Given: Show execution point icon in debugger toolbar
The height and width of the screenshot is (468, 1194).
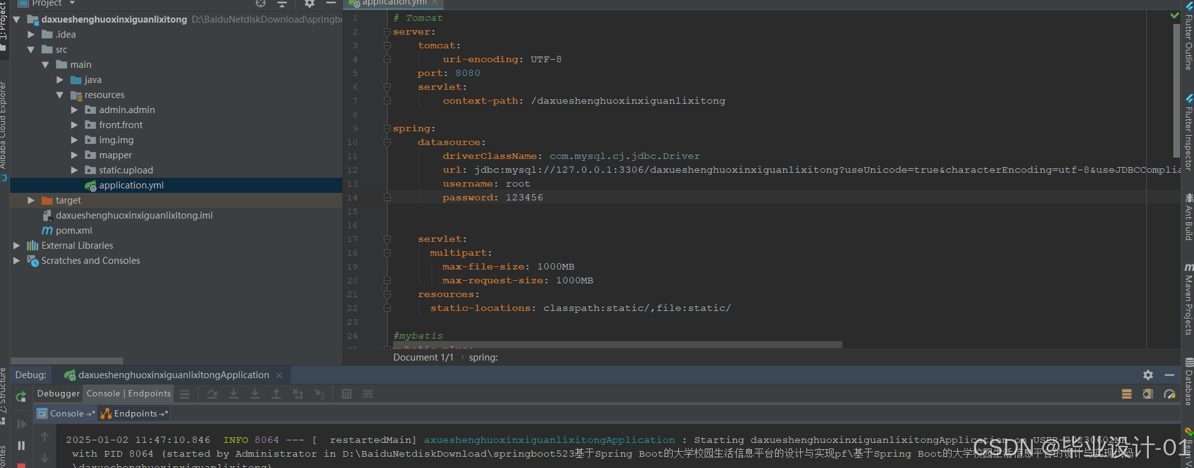Looking at the screenshot, I should pyautogui.click(x=185, y=394).
